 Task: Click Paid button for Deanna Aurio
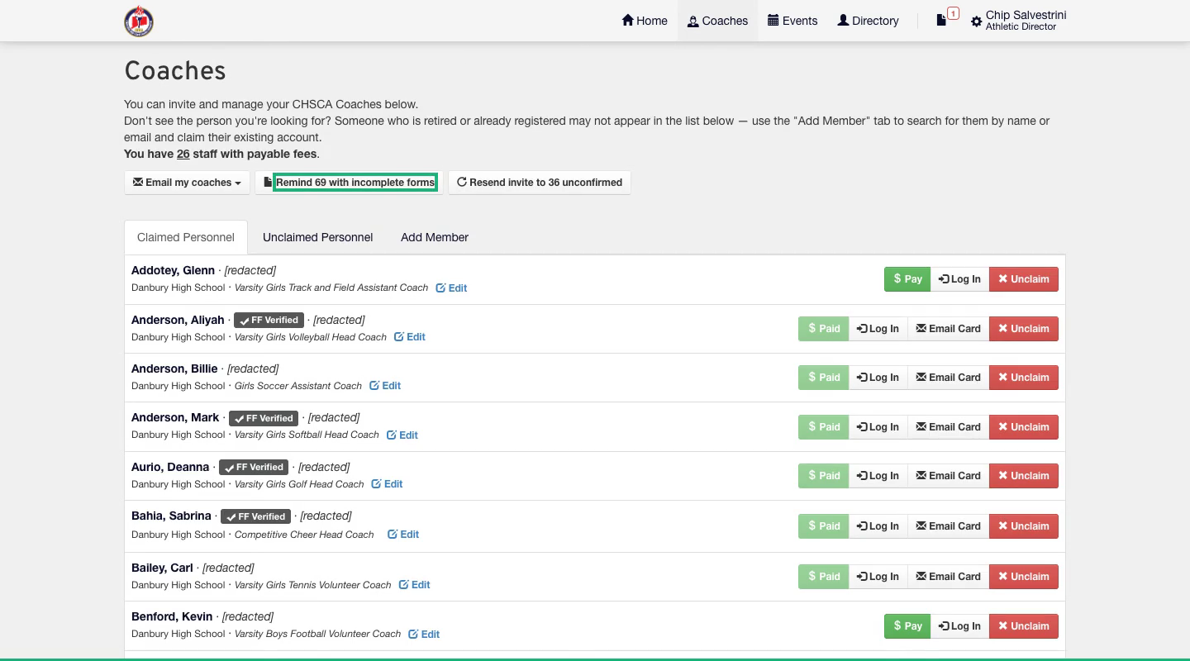(823, 476)
